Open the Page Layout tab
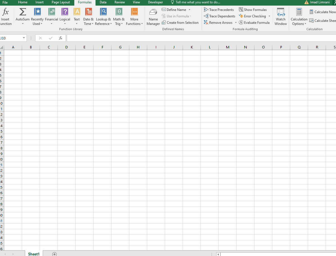This screenshot has height=256, width=336. (61, 2)
